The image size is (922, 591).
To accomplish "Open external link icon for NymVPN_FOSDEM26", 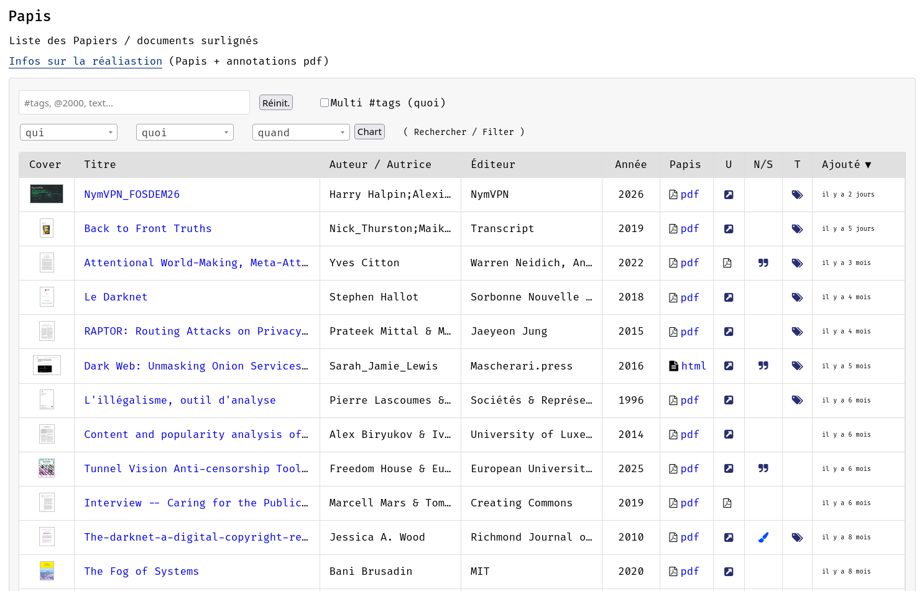I will point(729,195).
